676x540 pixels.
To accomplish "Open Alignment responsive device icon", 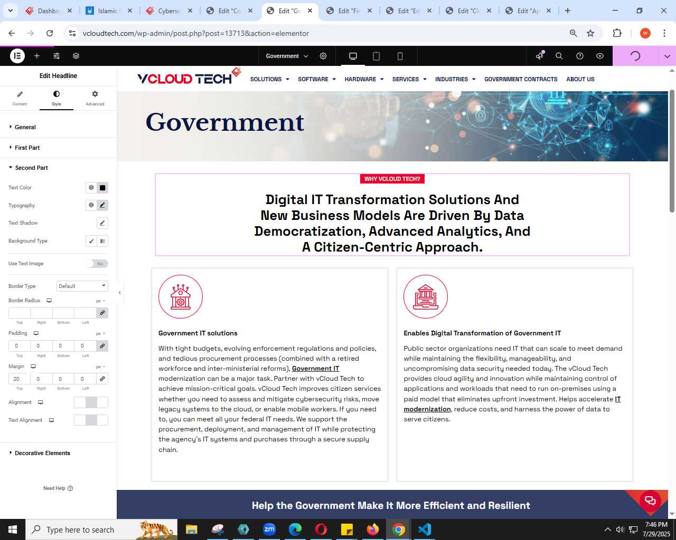I will pyautogui.click(x=41, y=402).
